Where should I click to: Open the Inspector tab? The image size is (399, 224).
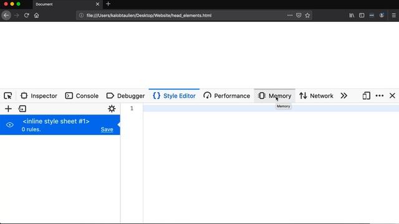coord(39,96)
